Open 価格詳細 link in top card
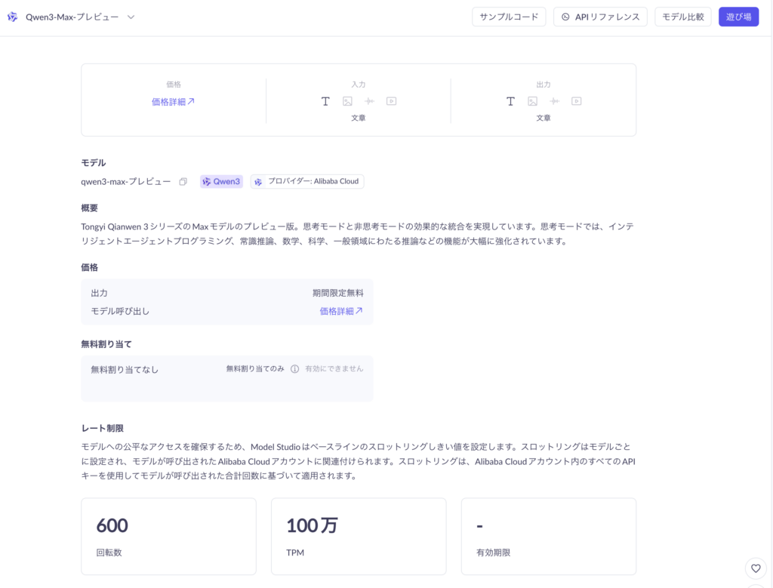Viewport: 773px width, 588px height. pyautogui.click(x=173, y=102)
